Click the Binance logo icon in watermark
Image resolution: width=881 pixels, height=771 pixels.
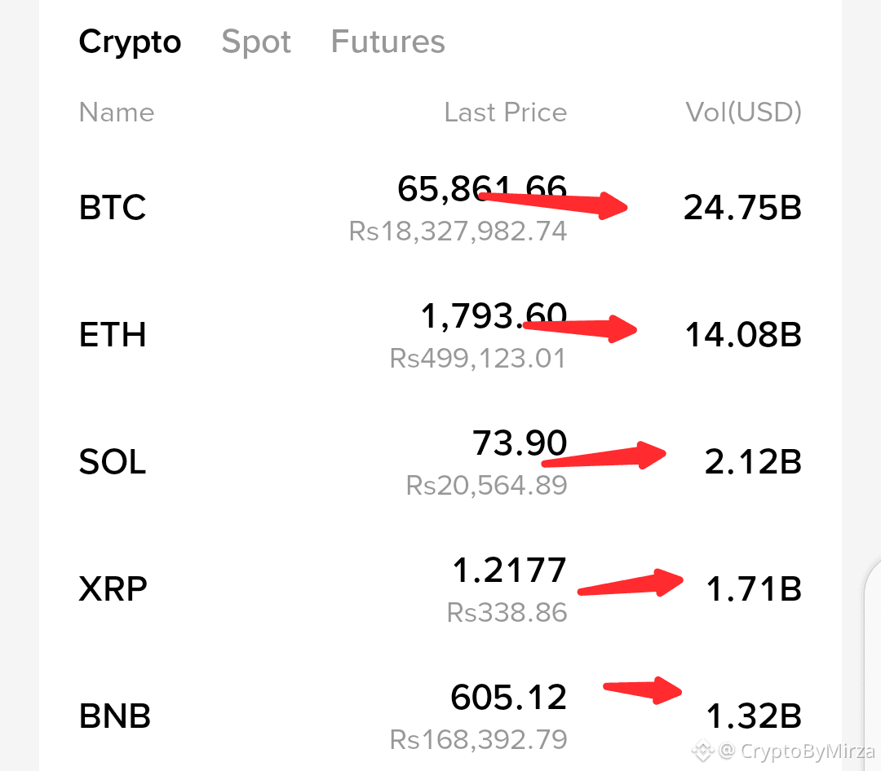[x=703, y=751]
